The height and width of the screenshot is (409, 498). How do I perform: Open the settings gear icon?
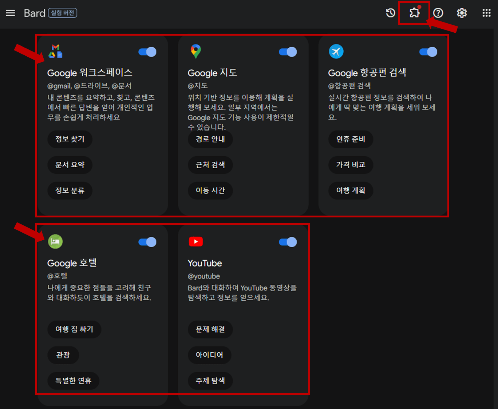point(462,13)
